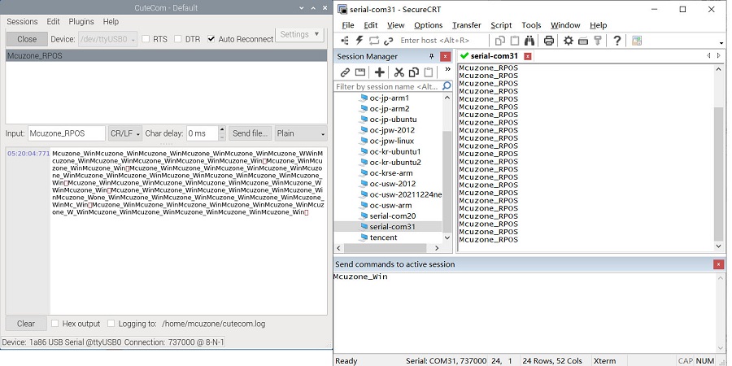
Task: Select the serial-com20 session
Action: pos(393,216)
